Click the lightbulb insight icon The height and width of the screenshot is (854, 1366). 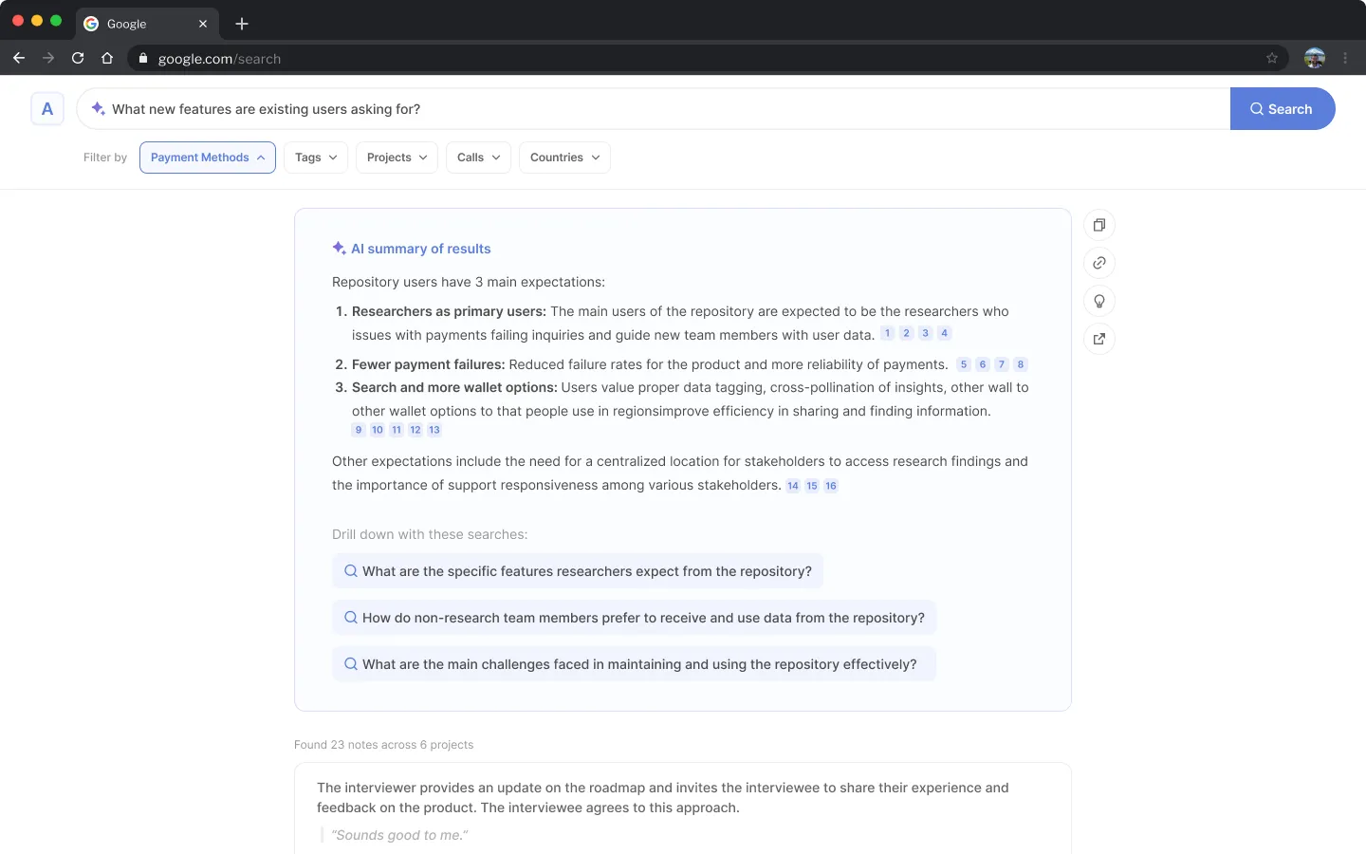(1099, 301)
